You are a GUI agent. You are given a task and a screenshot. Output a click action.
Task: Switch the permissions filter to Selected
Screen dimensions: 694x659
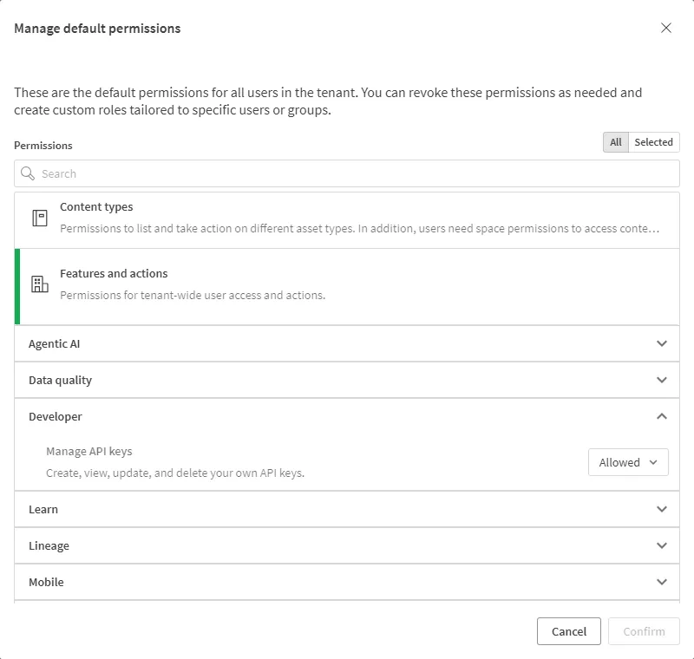pyautogui.click(x=653, y=142)
